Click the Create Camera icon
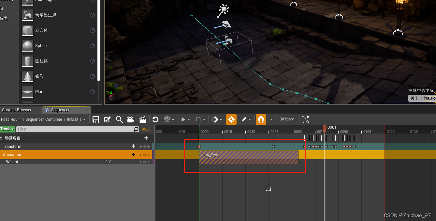The height and width of the screenshot is (221, 436). point(131,119)
